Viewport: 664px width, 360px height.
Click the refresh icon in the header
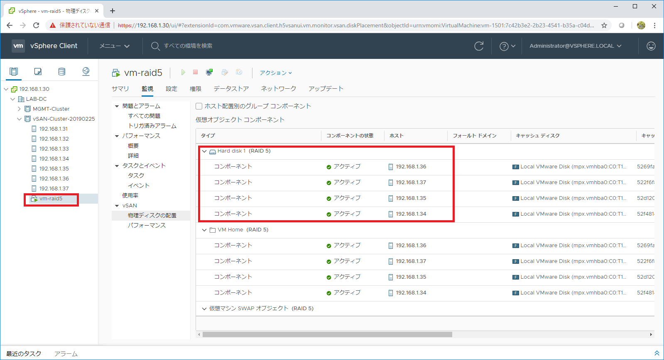pyautogui.click(x=479, y=46)
